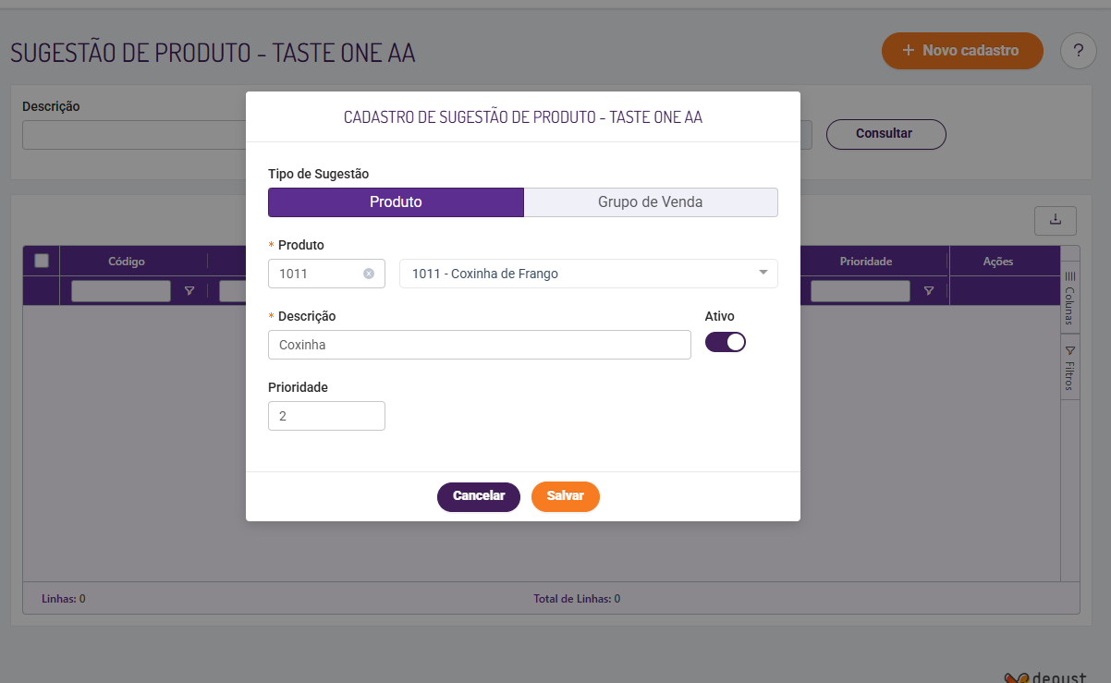Expand the Coxinha de Frango product dropdown
This screenshot has height=683, width=1111.
point(763,273)
